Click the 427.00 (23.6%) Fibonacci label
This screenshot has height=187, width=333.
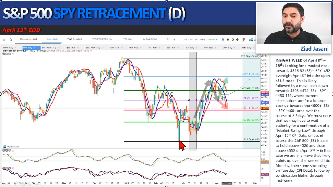click(x=251, y=120)
